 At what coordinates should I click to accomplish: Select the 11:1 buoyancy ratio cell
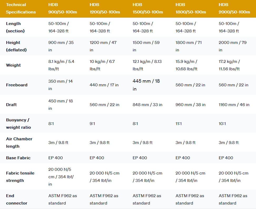[x=179, y=124]
